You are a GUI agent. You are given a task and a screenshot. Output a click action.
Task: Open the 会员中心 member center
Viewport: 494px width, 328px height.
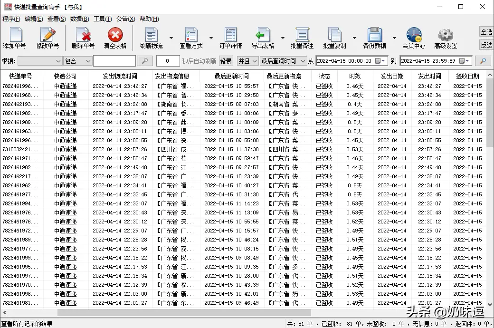coord(414,38)
